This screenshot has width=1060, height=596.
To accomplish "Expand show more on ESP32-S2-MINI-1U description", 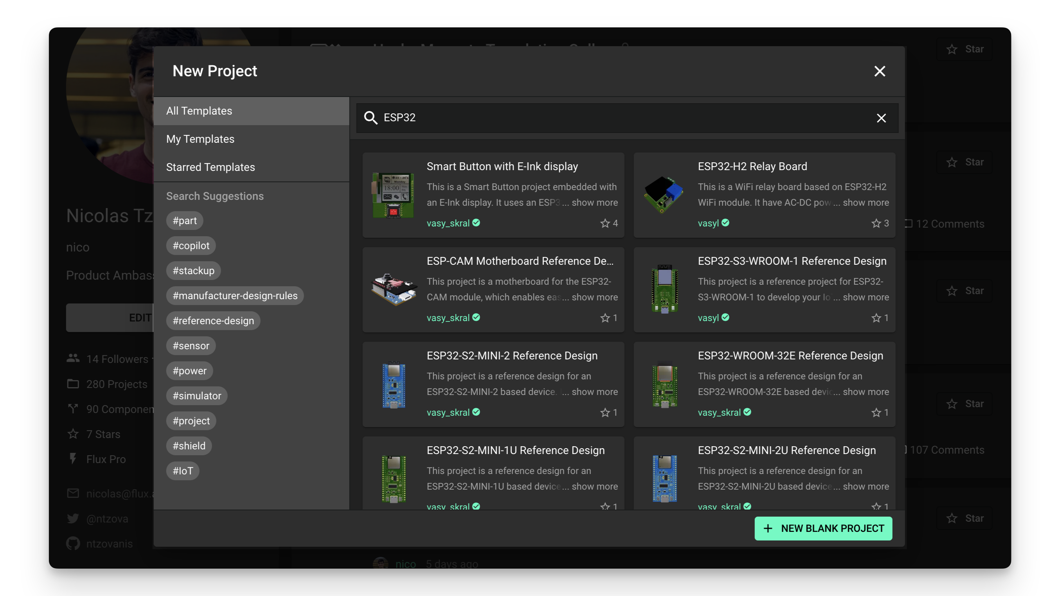I will [x=594, y=486].
